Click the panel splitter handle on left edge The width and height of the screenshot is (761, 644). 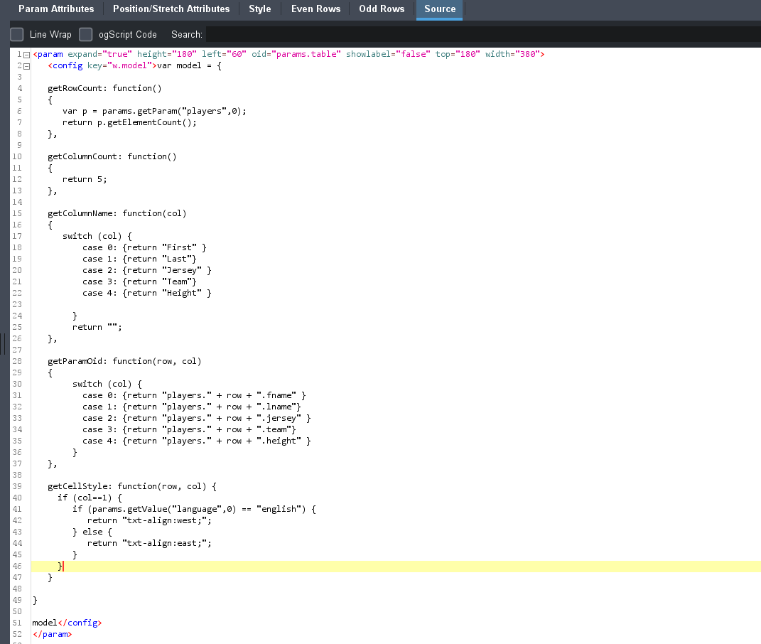pyautogui.click(x=4, y=344)
